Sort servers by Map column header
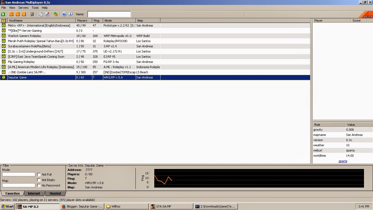 [148, 21]
